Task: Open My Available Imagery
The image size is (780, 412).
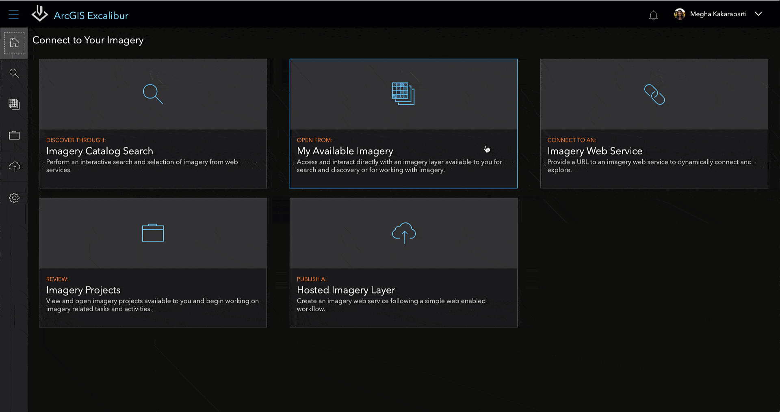Action: click(403, 124)
